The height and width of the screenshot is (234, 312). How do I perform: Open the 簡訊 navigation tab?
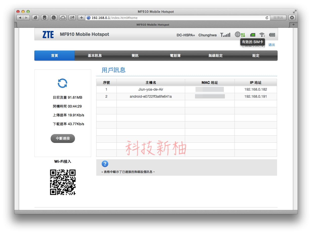135,56
